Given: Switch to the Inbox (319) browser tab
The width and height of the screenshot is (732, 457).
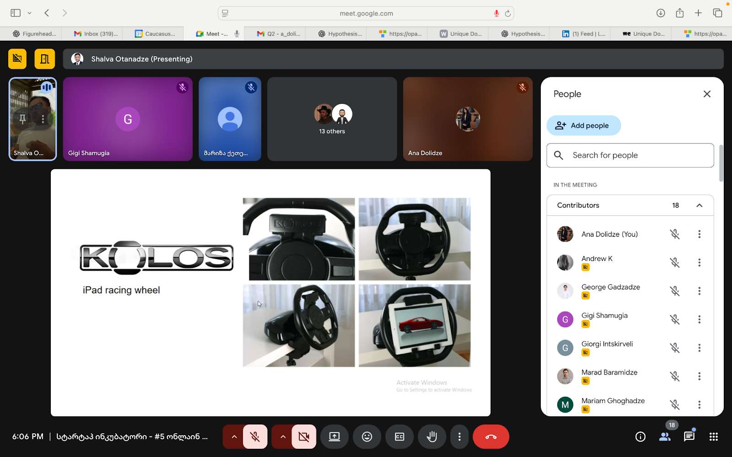Looking at the screenshot, I should 96,34.
